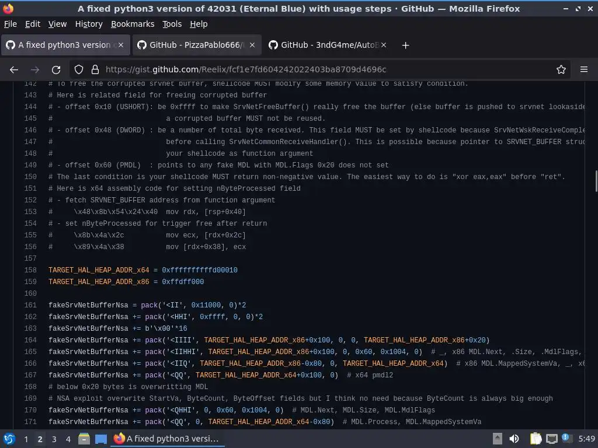Click '0xffff' in line 162
Viewport: 598px width, 448px height.
pyautogui.click(x=212, y=317)
